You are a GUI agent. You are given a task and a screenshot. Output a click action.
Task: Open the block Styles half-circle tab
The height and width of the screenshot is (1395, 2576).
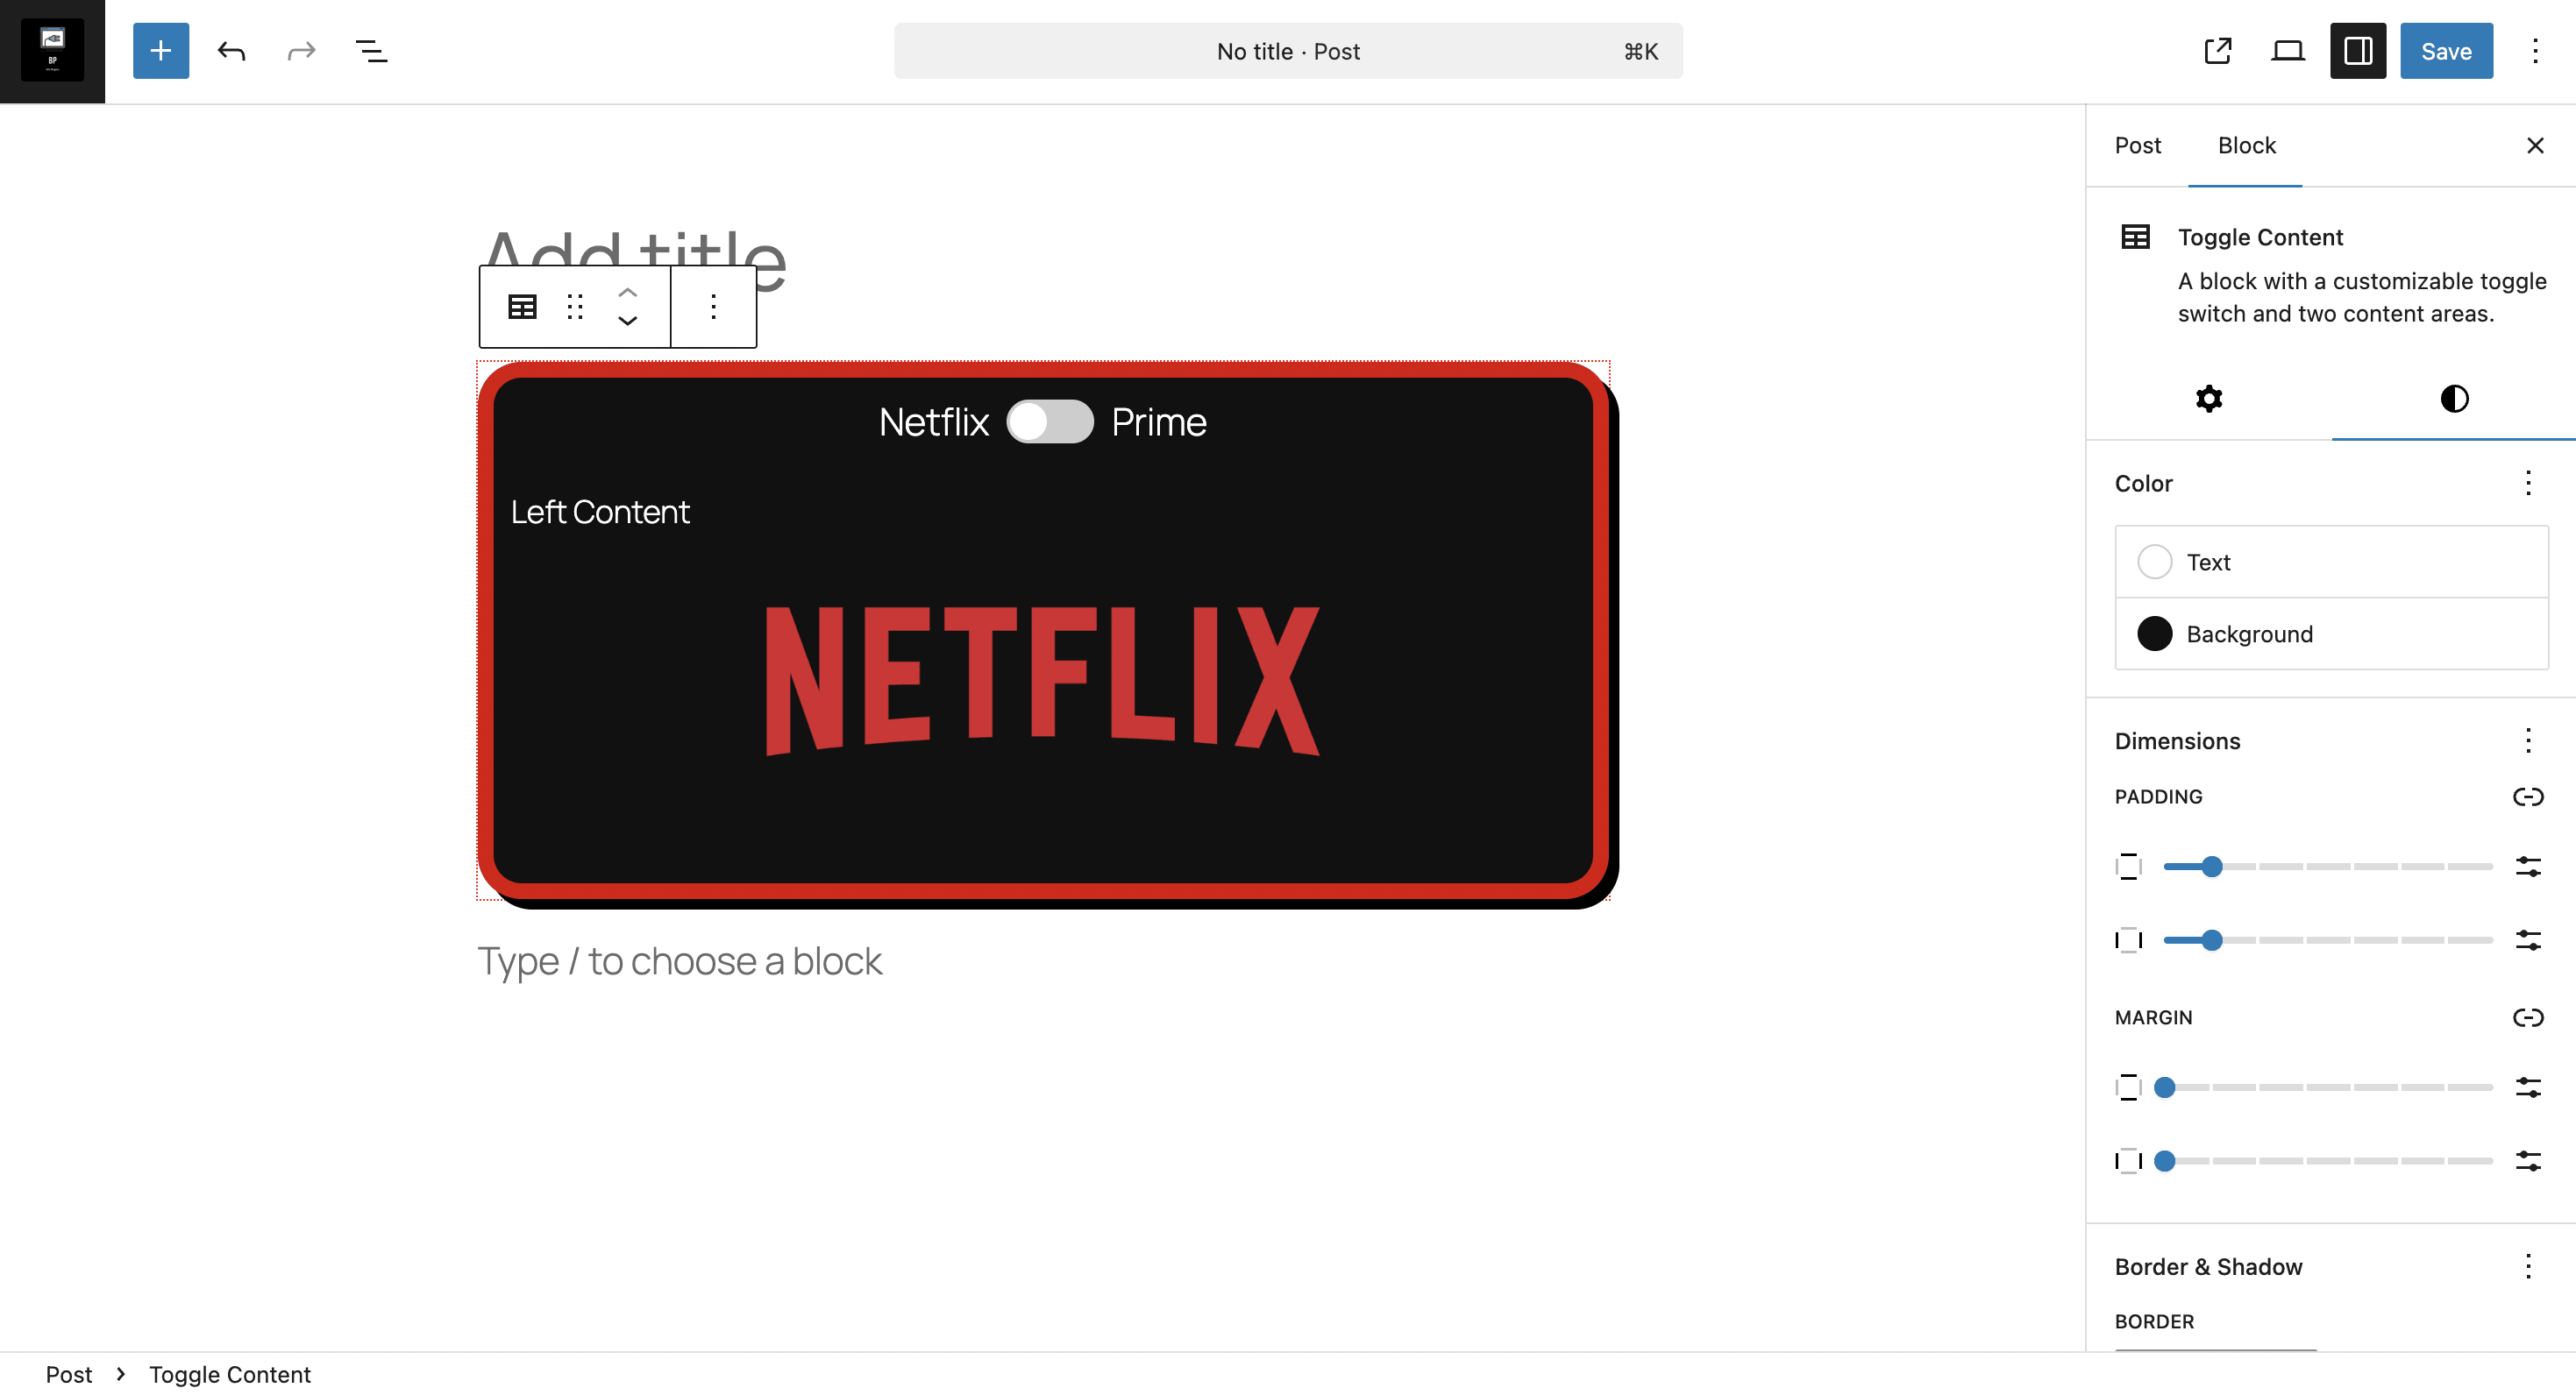[x=2454, y=399]
